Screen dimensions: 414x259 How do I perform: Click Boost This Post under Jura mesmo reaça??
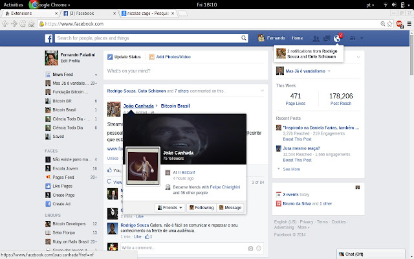click(297, 160)
